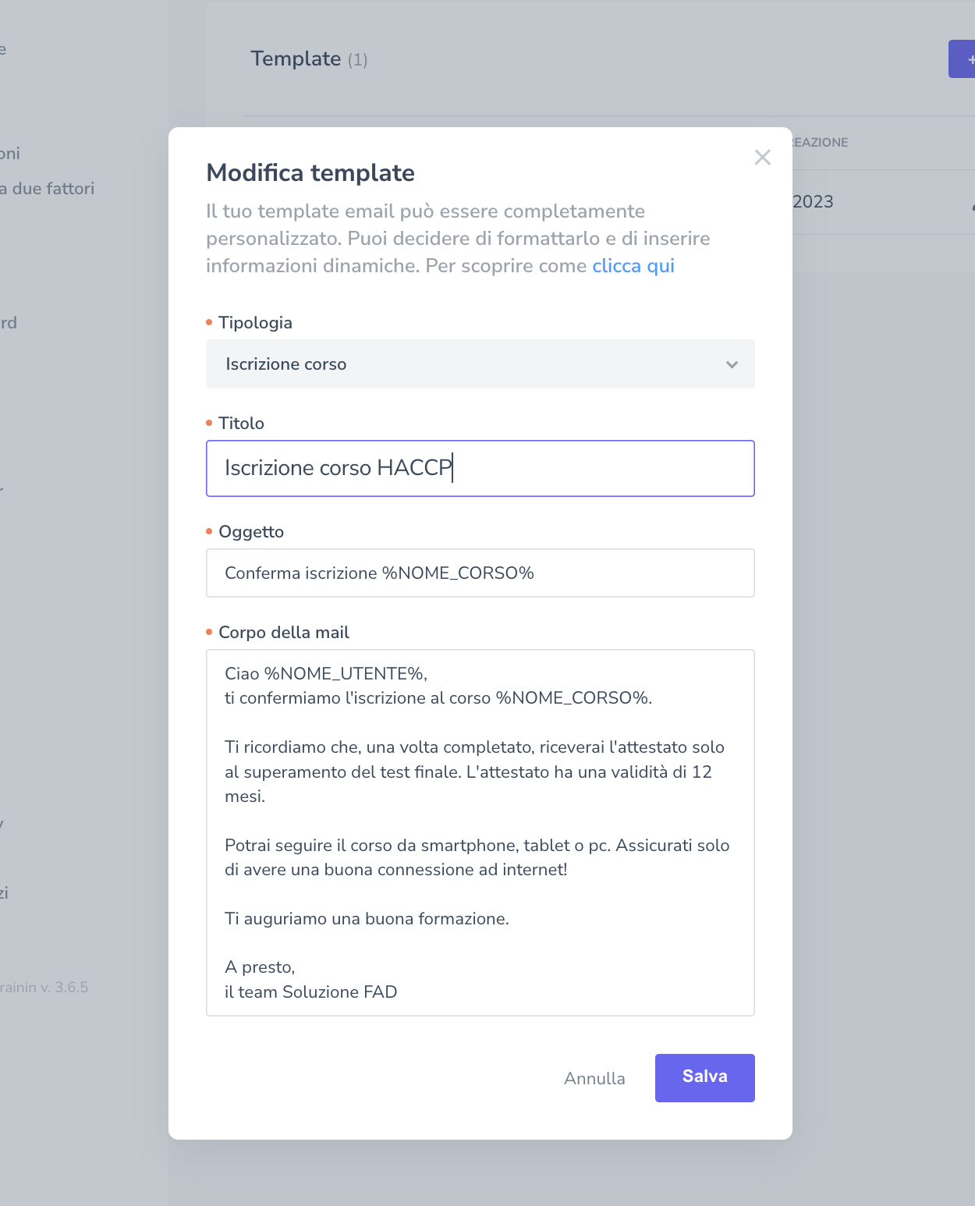
Task: Click into the Oggetto input field
Action: click(x=479, y=573)
